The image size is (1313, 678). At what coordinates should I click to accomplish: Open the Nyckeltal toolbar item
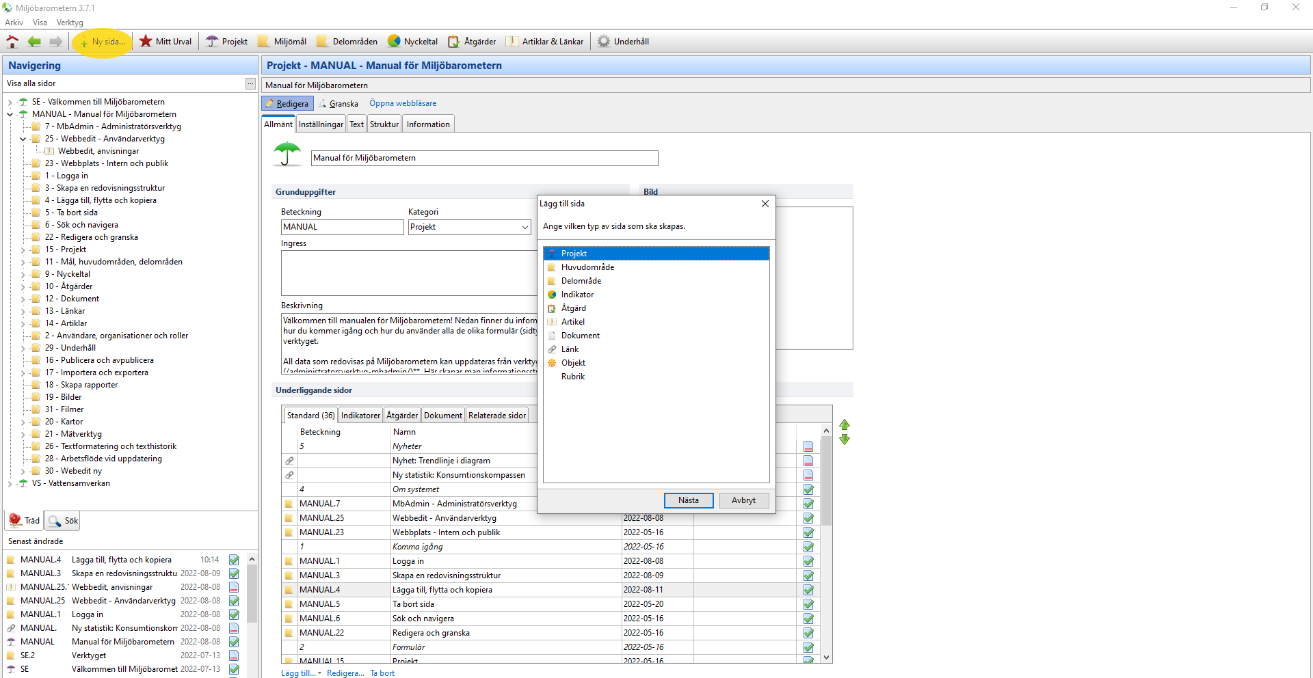click(x=412, y=42)
